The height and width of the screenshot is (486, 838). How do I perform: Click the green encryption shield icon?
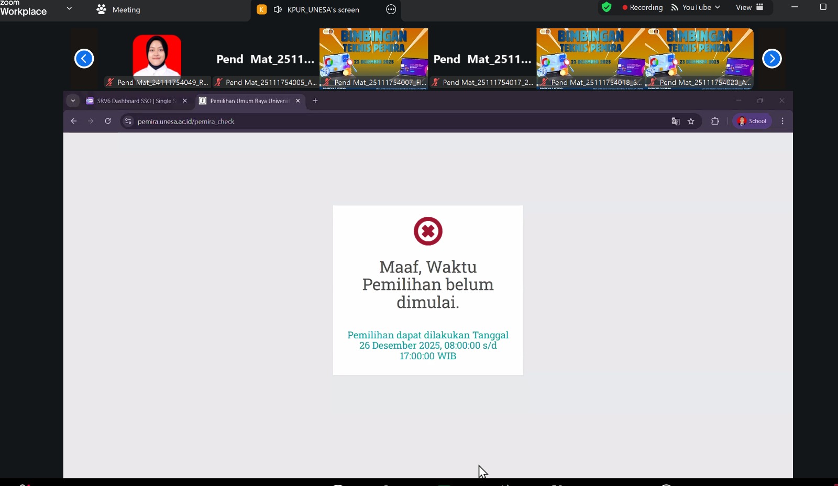click(x=607, y=7)
